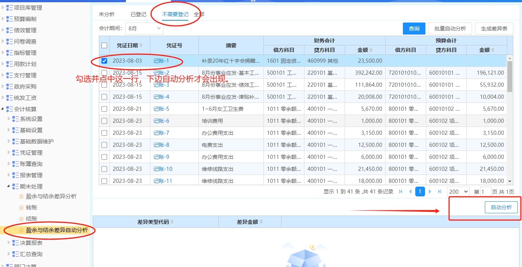
Task: Jump to last page in pagination
Action: coord(440,192)
